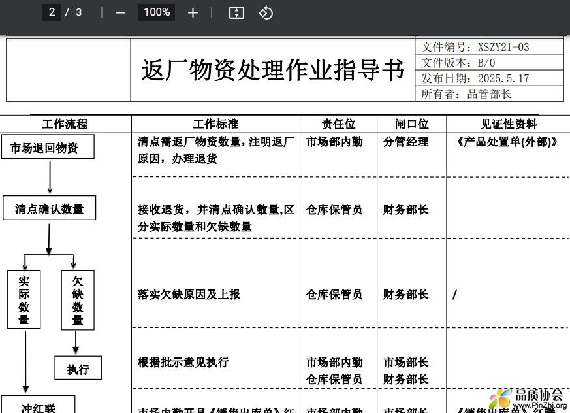Select owner text 品管部长
This screenshot has height=413, width=570.
pyautogui.click(x=489, y=94)
